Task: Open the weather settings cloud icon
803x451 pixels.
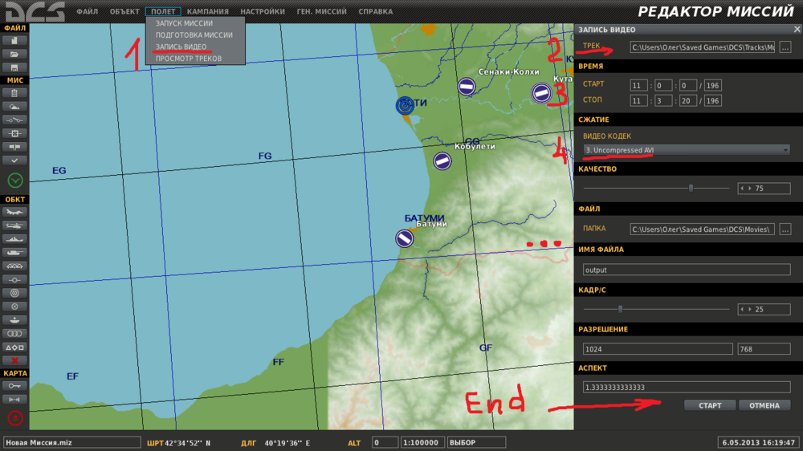Action: (14, 107)
